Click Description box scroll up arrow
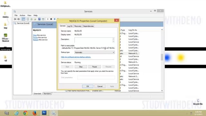206x116 pixels. [113, 39]
